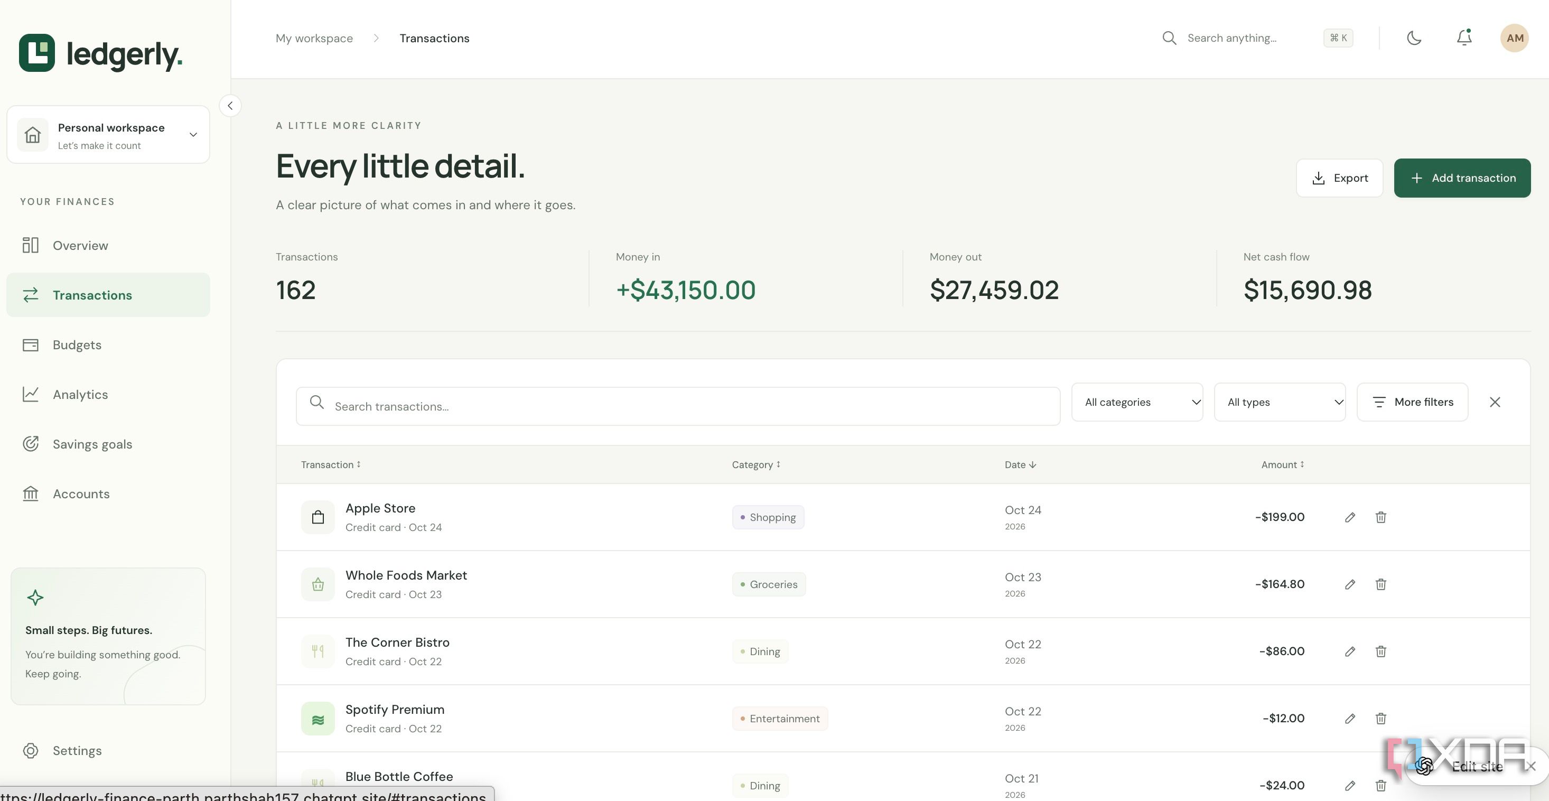
Task: Edit the Spotify Premium transaction
Action: [x=1350, y=719]
